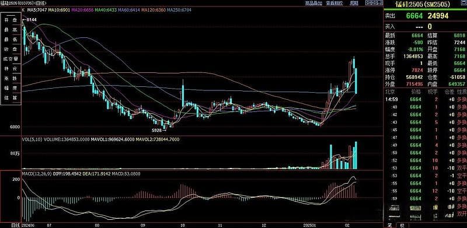Switch to the 笔 tab at bottom right

tap(389, 225)
